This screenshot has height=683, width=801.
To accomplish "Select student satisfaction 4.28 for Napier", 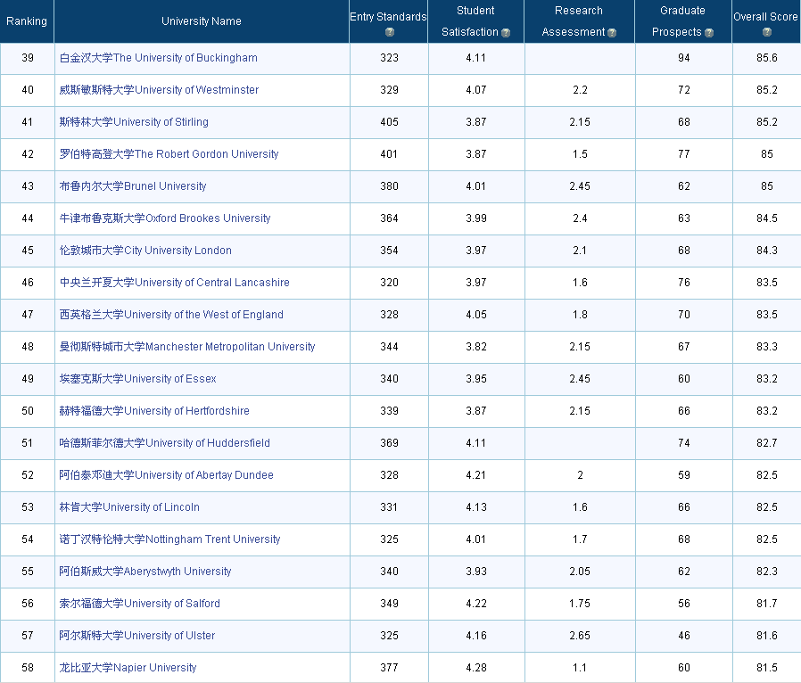I will pyautogui.click(x=476, y=668).
